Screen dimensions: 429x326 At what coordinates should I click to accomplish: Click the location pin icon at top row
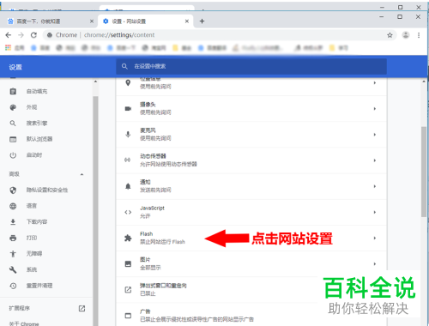pyautogui.click(x=128, y=83)
